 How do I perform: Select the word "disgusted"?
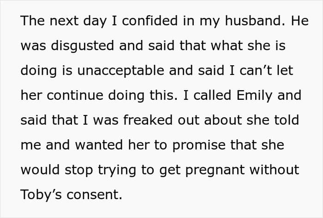pyautogui.click(x=83, y=46)
